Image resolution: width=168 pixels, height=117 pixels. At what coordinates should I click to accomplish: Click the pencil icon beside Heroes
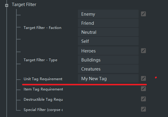[143, 51]
